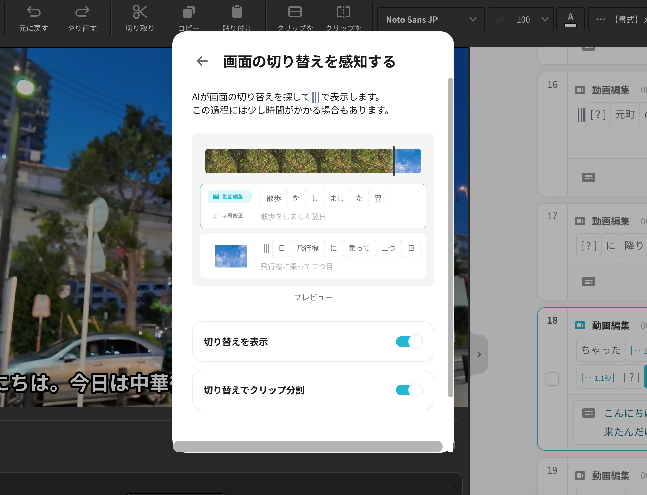The height and width of the screenshot is (495, 647).
Task: Click the redo (やり直す) icon
Action: (82, 12)
